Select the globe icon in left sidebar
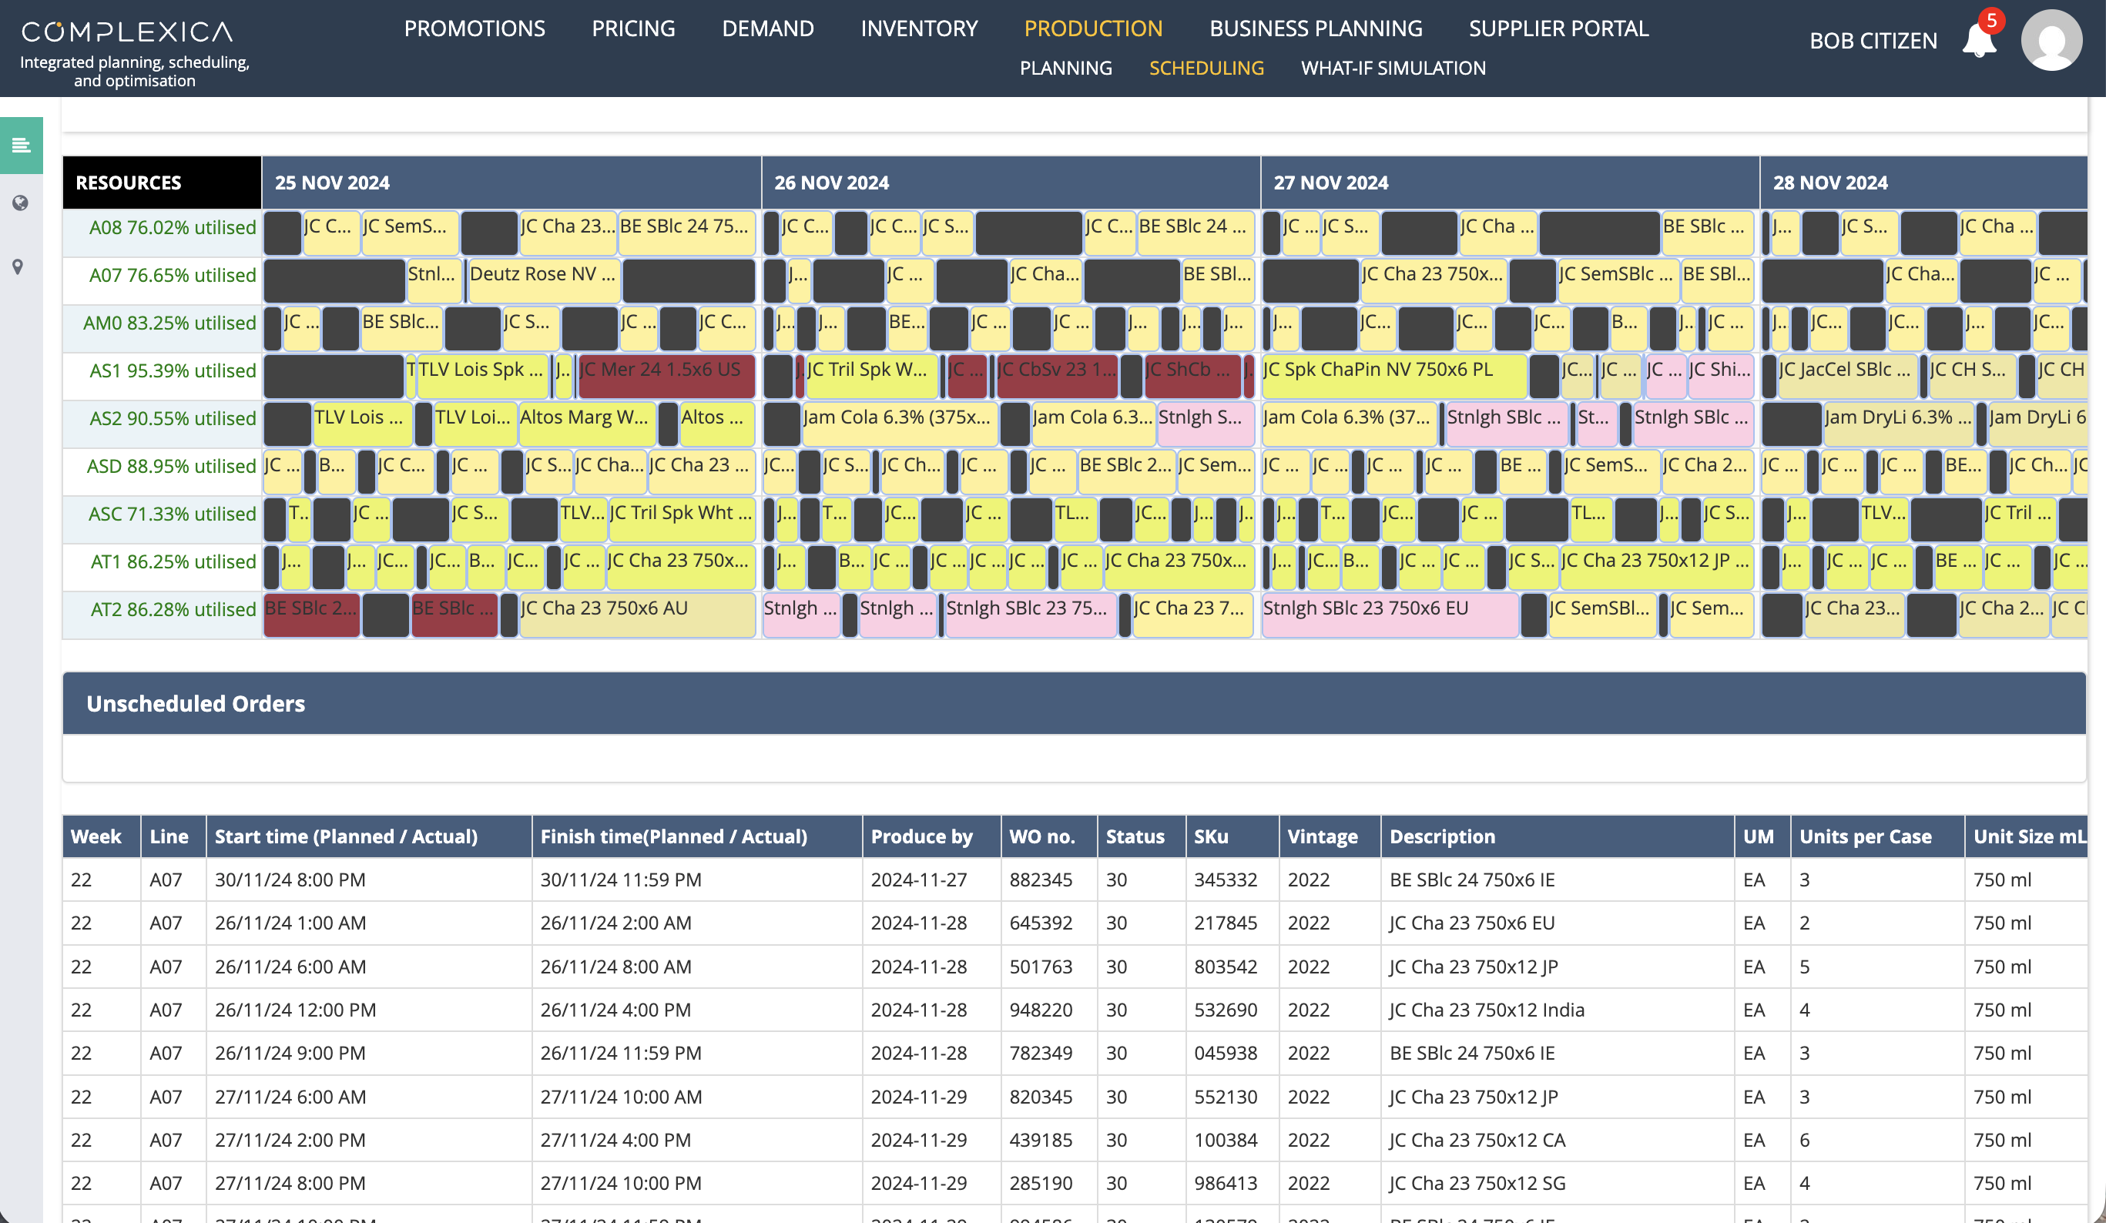The height and width of the screenshot is (1223, 2106). point(20,203)
